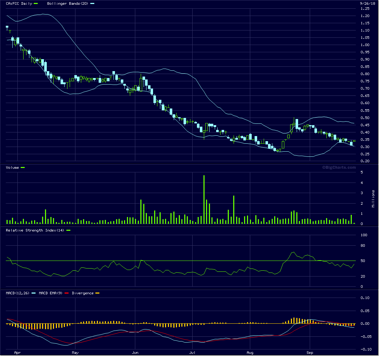This screenshot has width=379, height=356.
Task: Click the green CA:FCC Daily legend swatch
Action: click(x=36, y=4)
